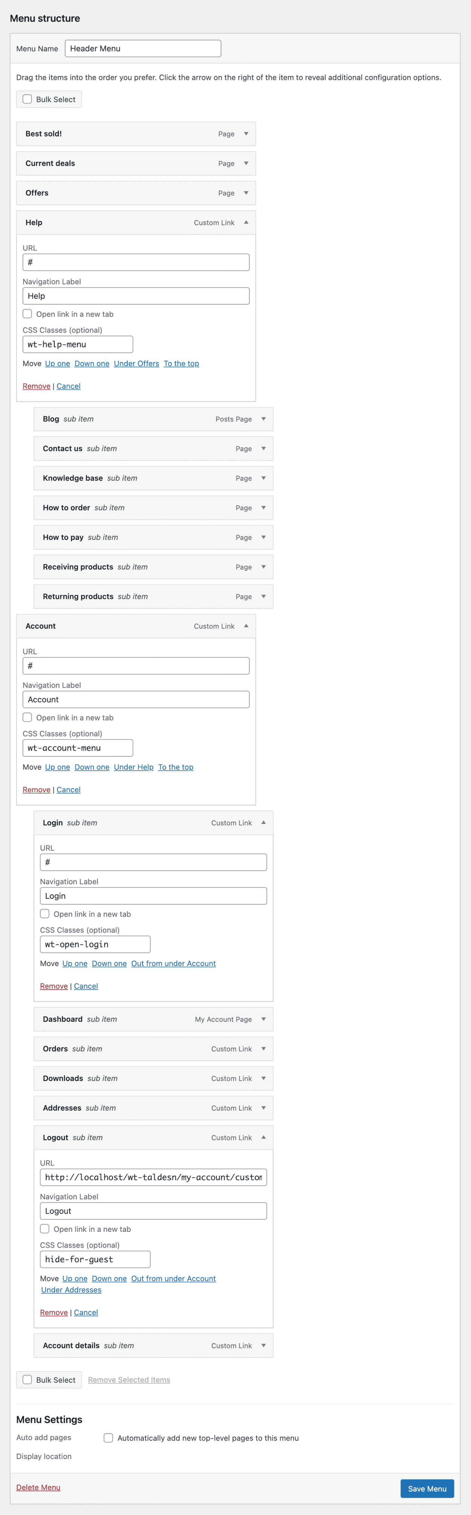Screen dimensions: 471x1515
Task: Move Help down one
Action: coord(92,363)
